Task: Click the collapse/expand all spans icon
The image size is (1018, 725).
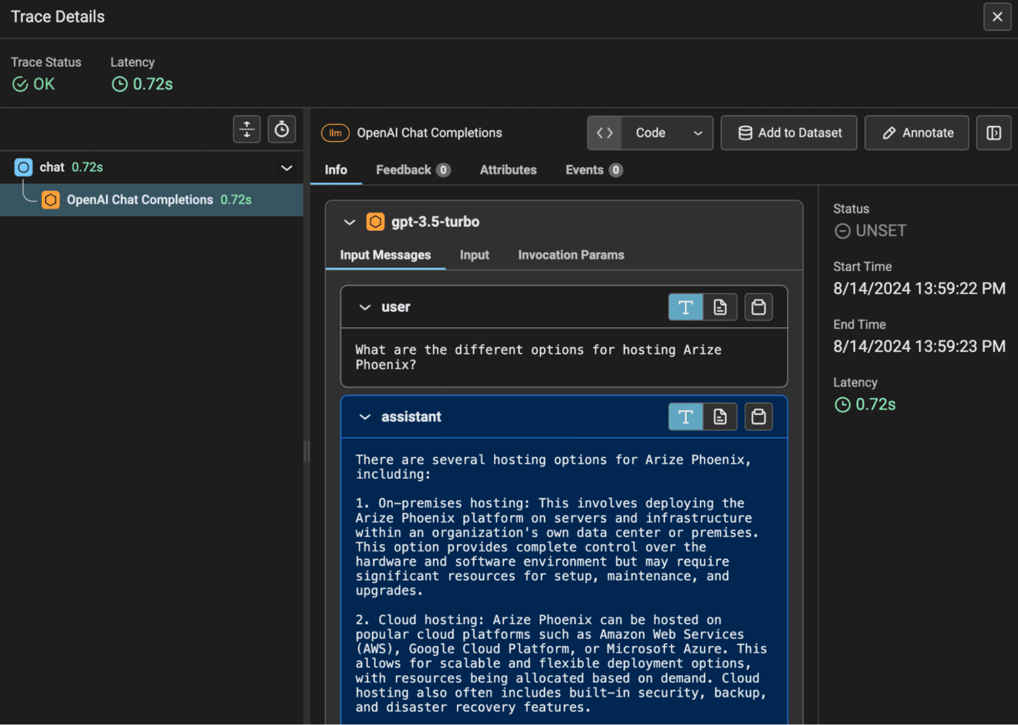Action: [x=247, y=129]
